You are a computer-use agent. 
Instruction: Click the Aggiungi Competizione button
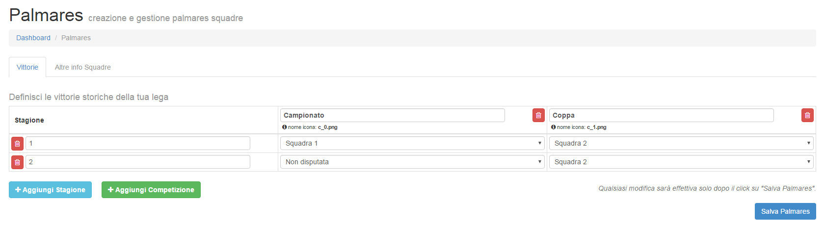pyautogui.click(x=151, y=190)
